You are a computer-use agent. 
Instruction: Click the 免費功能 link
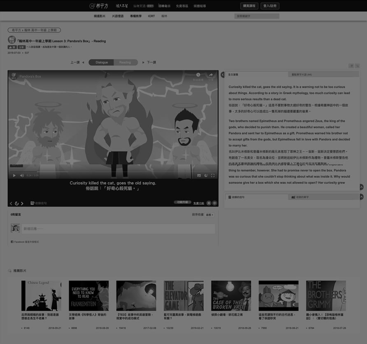pos(199,203)
